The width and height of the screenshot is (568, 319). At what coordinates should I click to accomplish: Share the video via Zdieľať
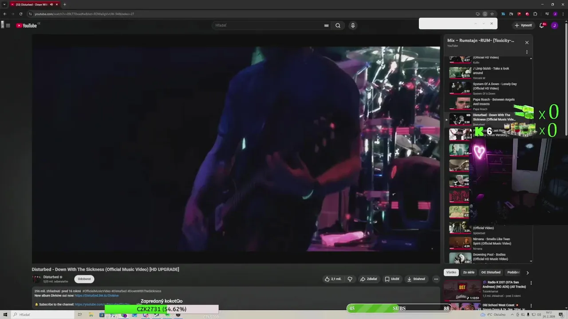pyautogui.click(x=368, y=279)
